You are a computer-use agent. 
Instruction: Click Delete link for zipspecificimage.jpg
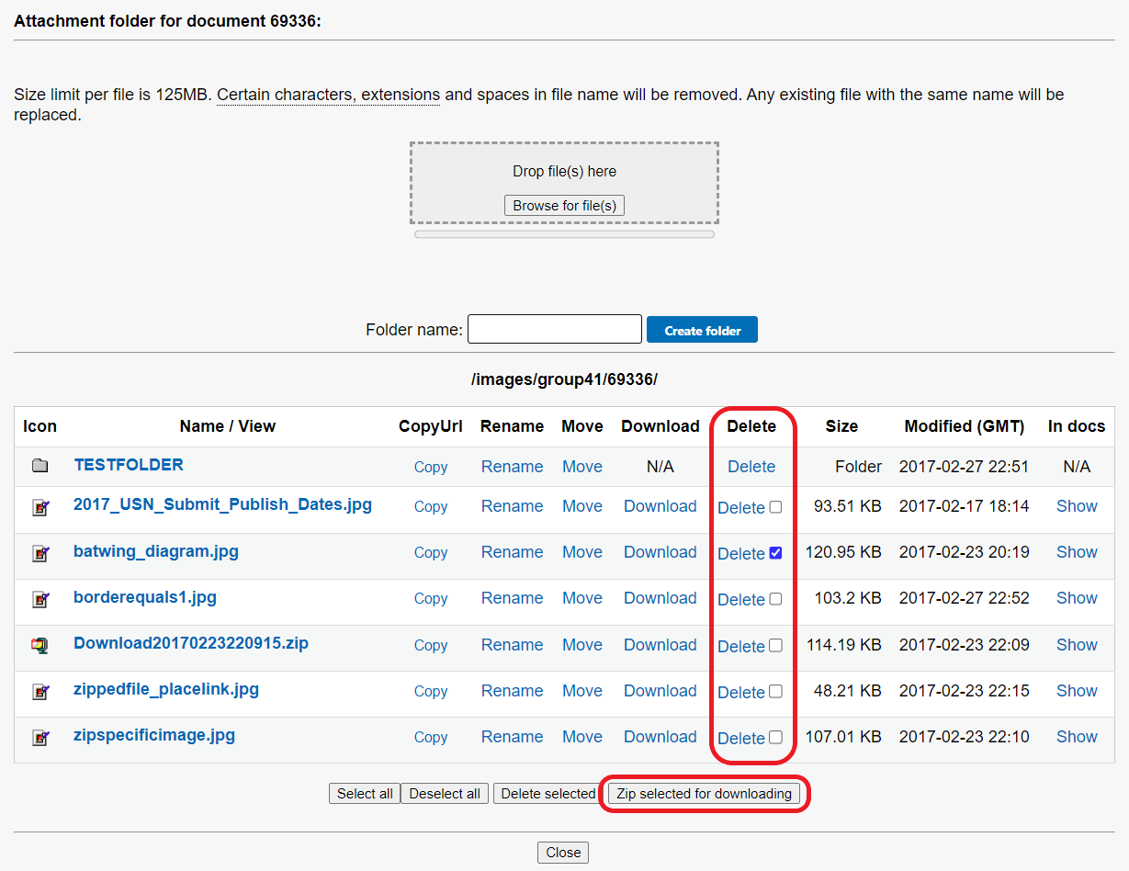[741, 739]
